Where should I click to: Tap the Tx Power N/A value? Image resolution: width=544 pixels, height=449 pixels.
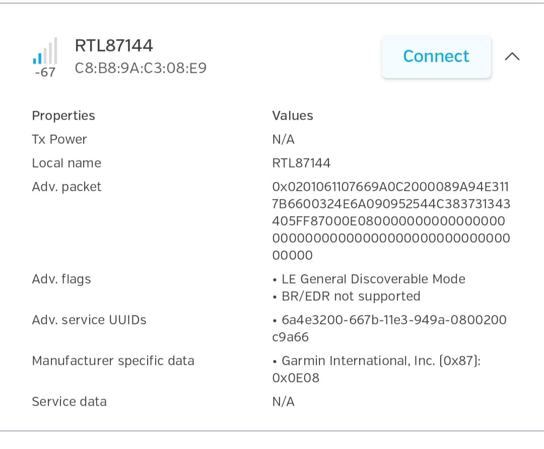(283, 139)
